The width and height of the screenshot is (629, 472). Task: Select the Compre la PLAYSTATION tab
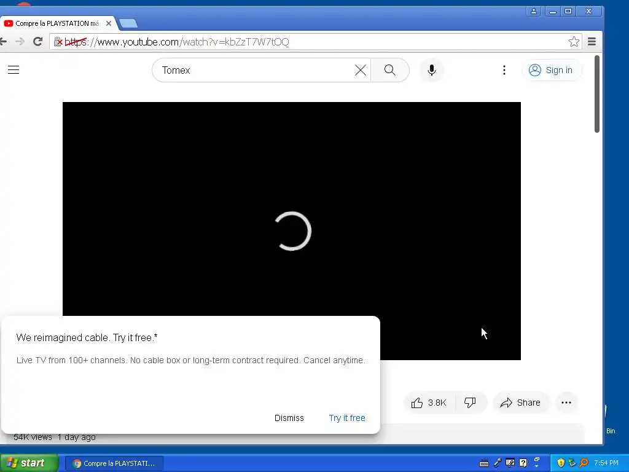coord(57,23)
